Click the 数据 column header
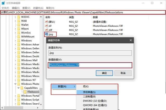Screen dimensions: 166x110 (95, 17)
